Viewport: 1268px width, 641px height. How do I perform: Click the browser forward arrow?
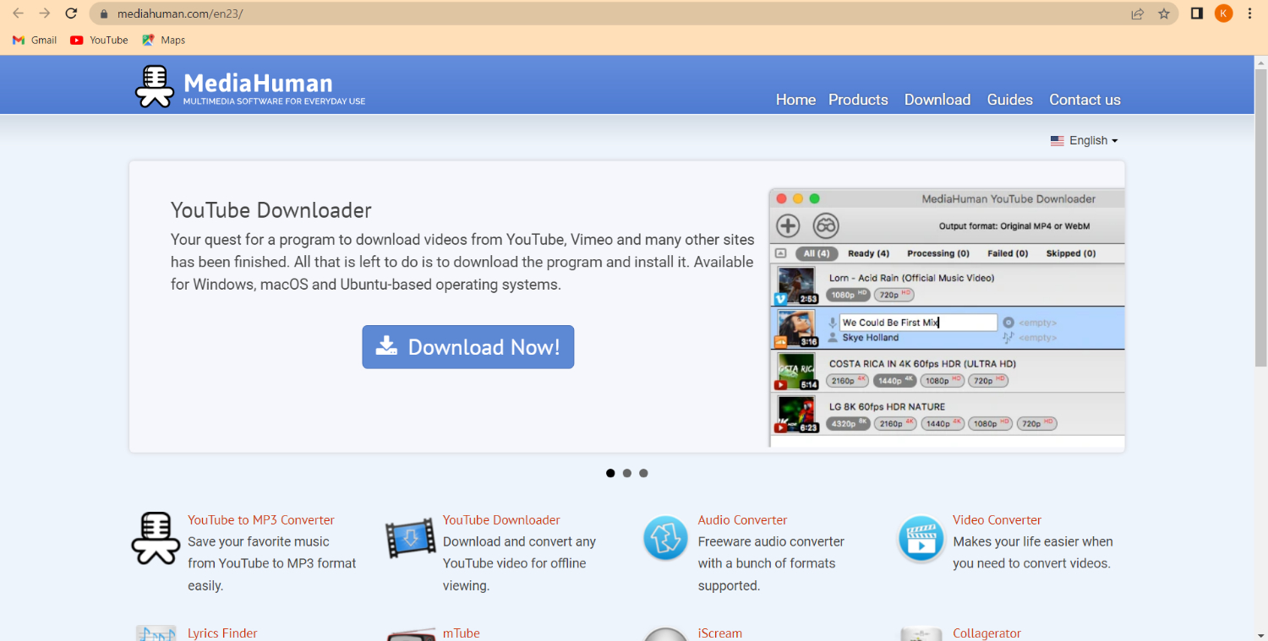[x=45, y=14]
